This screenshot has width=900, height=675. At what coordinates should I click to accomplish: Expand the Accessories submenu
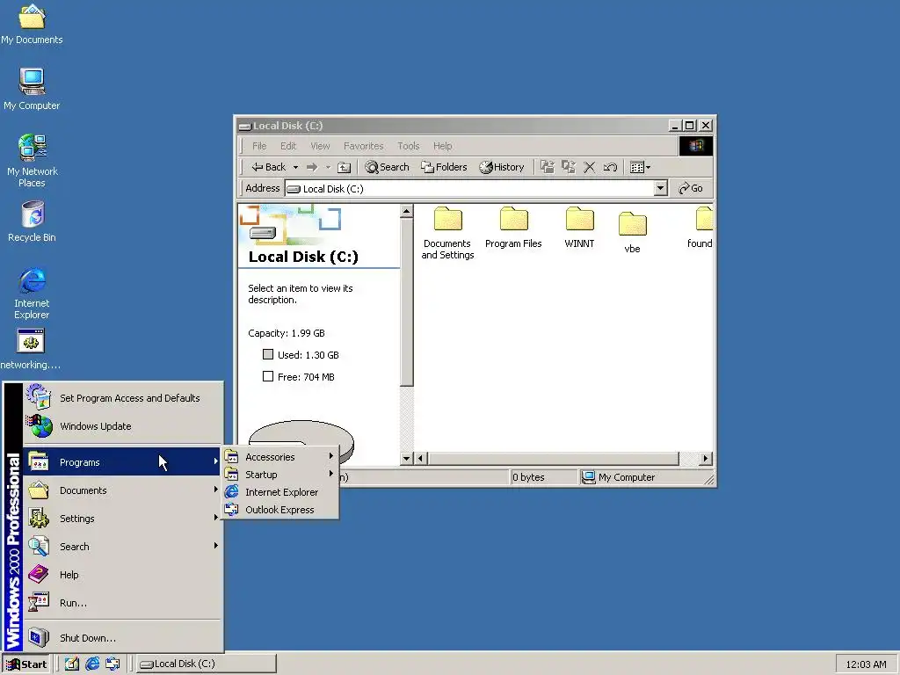pos(280,457)
